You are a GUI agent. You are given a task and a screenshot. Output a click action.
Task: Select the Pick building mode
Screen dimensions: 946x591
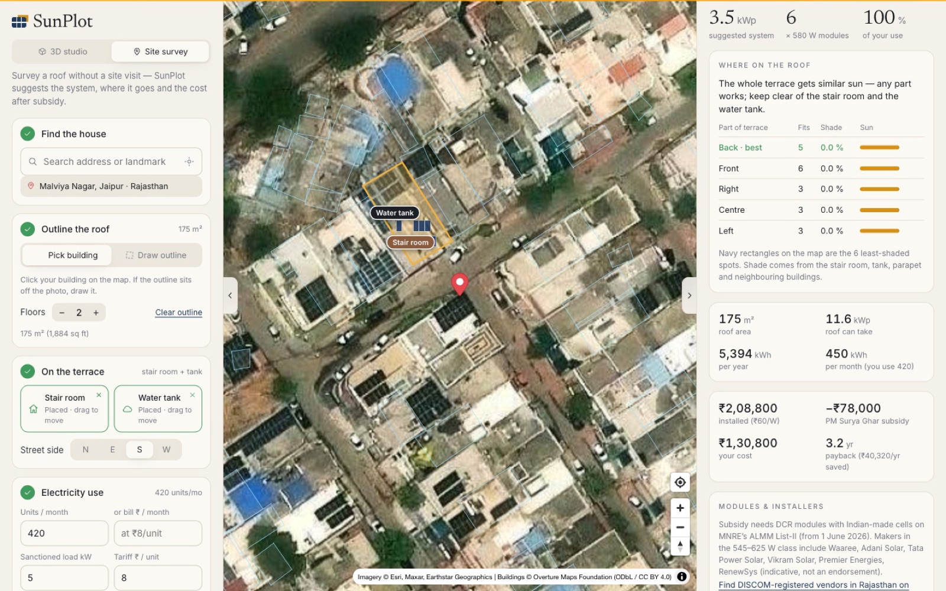click(x=67, y=255)
